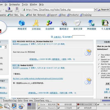Switch to Layers, Channels taskbar window
The image size is (110, 110).
[47, 108]
